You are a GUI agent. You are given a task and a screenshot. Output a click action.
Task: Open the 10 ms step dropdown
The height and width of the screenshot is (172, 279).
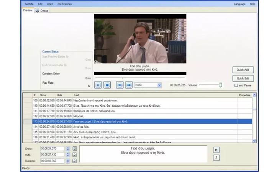pyautogui.click(x=159, y=85)
